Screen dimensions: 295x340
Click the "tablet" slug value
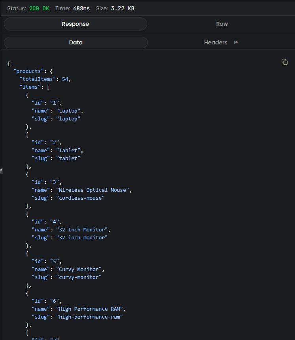click(68, 158)
